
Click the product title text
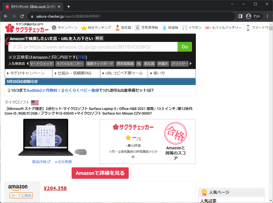pyautogui.click(x=98, y=111)
